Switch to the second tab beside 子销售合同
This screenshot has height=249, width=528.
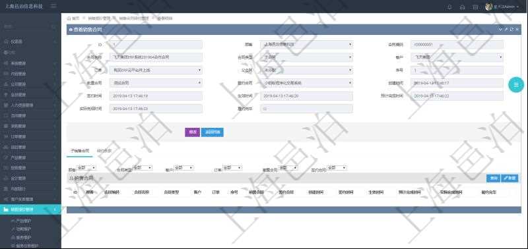point(104,151)
